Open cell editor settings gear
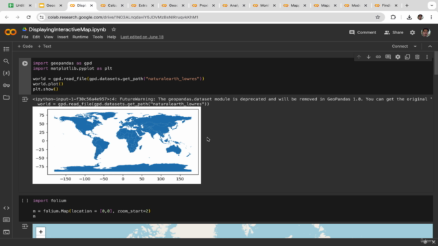This screenshot has width=438, height=246. click(x=398, y=57)
